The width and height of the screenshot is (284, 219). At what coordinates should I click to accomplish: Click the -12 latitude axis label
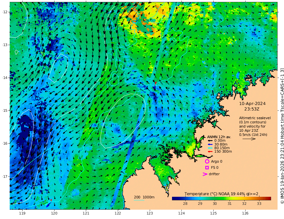5,12
